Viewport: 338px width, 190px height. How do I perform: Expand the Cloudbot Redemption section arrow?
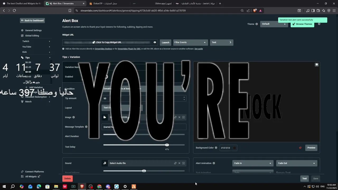(49, 97)
